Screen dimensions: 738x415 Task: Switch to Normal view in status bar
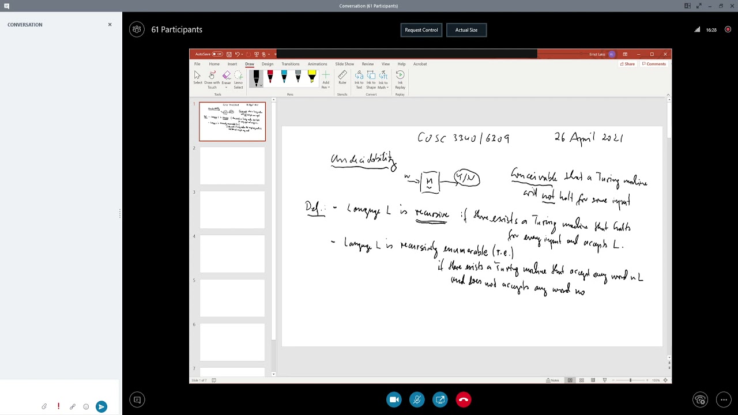click(x=570, y=380)
